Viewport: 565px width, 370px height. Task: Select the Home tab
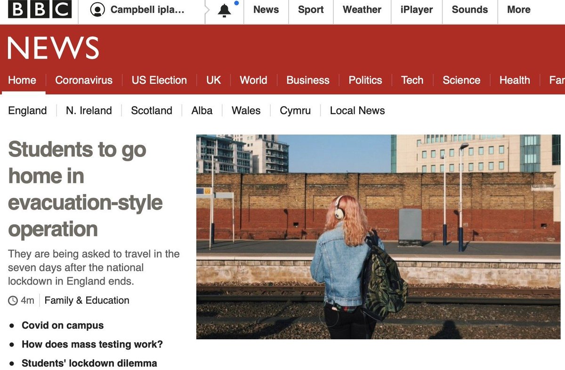22,80
